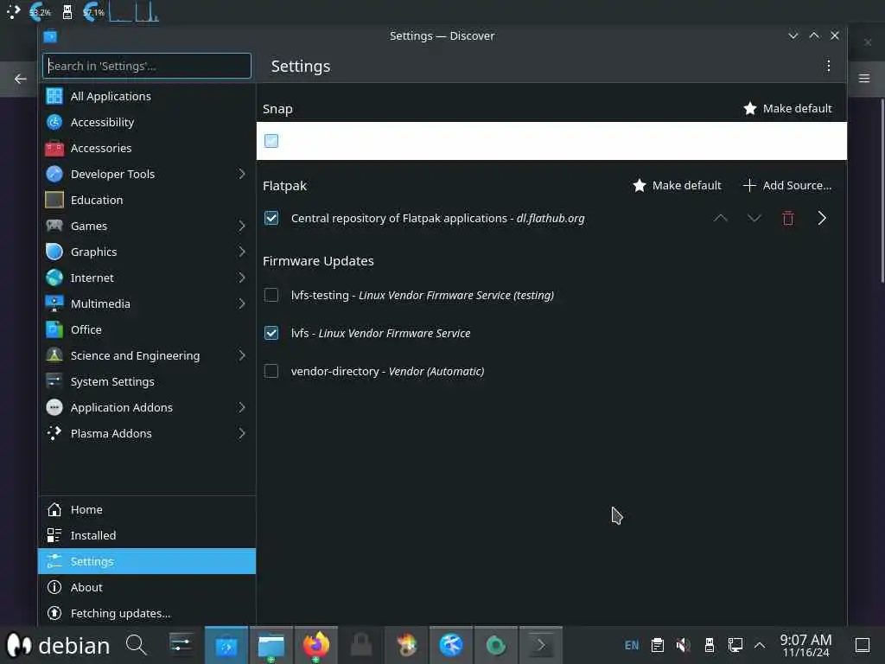Click vertical scrollbar on right edge
The image size is (885, 664).
882,190
